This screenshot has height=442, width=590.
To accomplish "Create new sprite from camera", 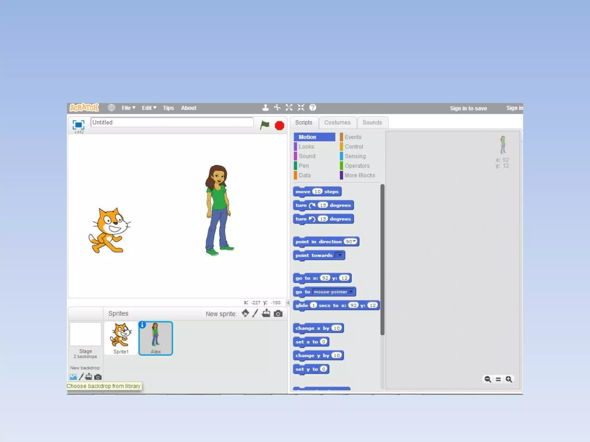I will pyautogui.click(x=278, y=313).
